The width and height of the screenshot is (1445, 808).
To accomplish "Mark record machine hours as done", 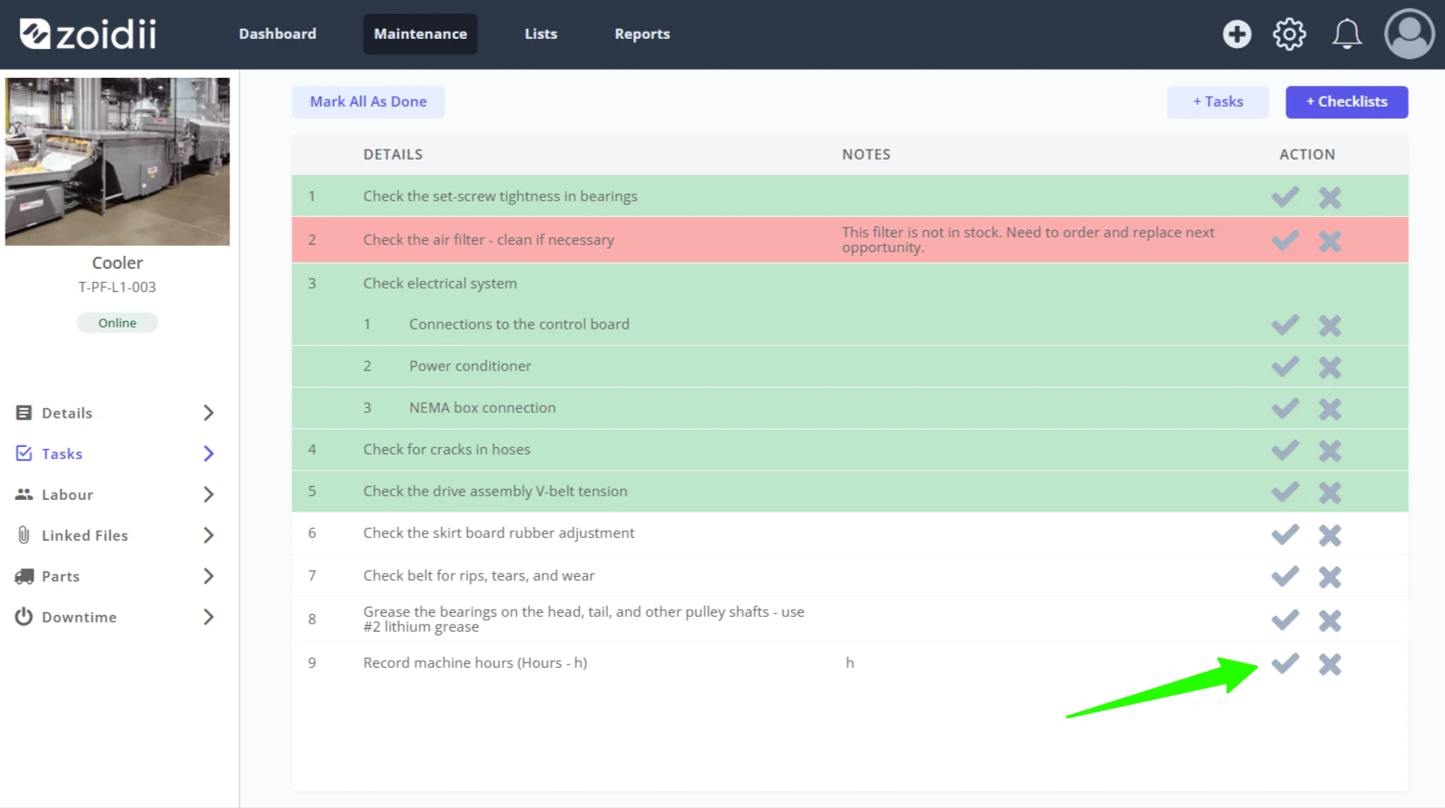I will (x=1285, y=663).
